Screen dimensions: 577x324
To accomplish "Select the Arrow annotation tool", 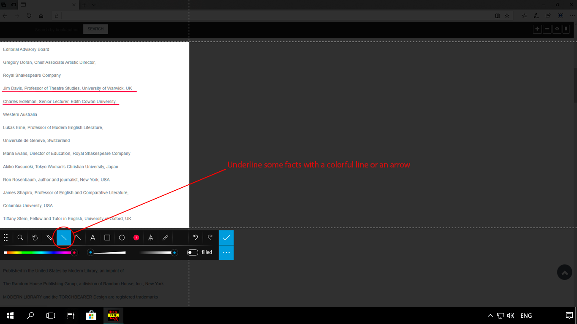I will click(x=78, y=238).
